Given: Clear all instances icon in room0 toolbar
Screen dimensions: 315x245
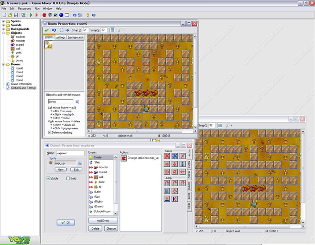Looking at the screenshot, I should pyautogui.click(x=62, y=30).
